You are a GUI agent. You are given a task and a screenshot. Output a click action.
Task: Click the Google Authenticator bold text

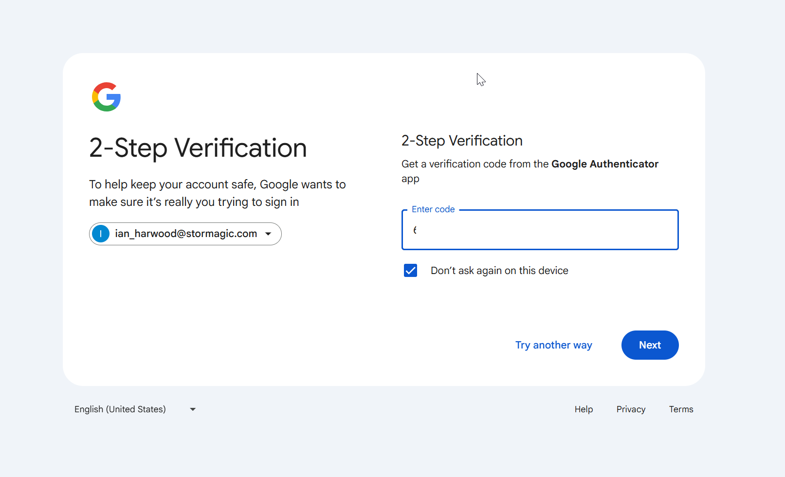point(605,164)
